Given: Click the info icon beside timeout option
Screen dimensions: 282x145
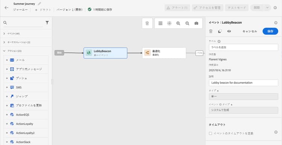Looking at the screenshot, I should coord(276,132).
